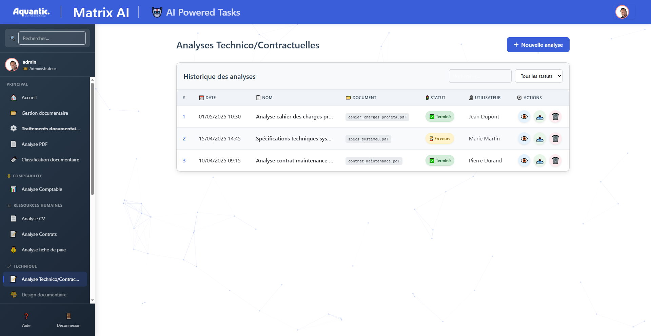View the contrat maintenance analysis with eye icon
The image size is (651, 336).
524,161
